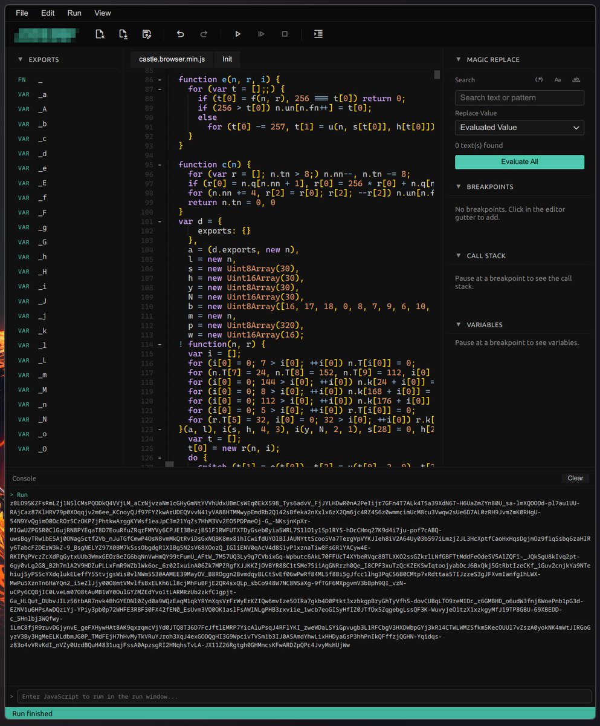600x726 pixels.
Task: Click the open file icon in toolbar
Action: pos(123,34)
